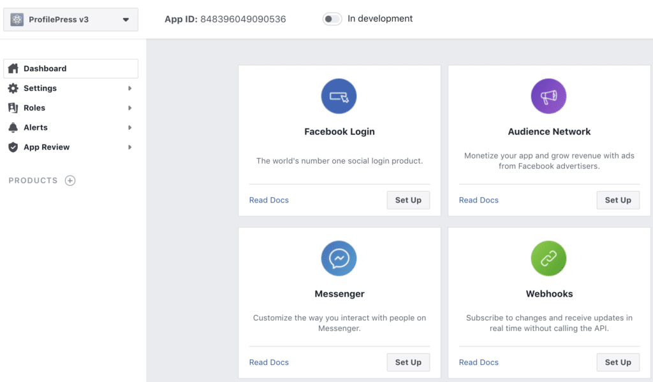Open the ProfilePress v3 app selector dropdown
This screenshot has height=382, width=653.
pos(71,20)
